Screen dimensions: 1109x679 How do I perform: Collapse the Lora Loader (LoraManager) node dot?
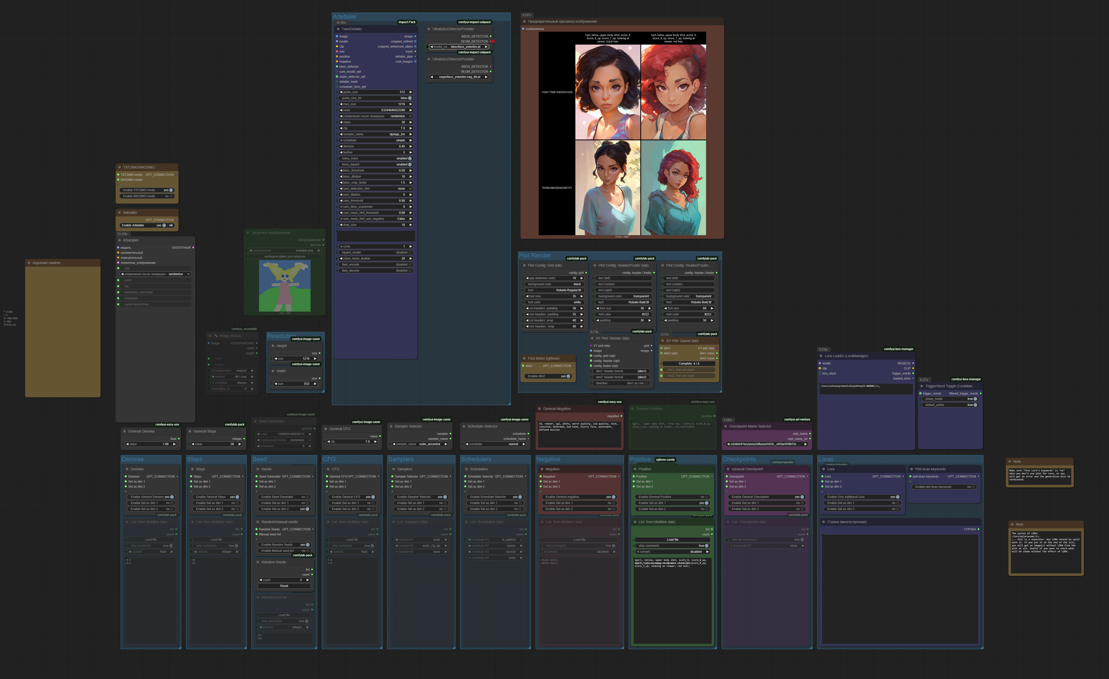click(x=821, y=356)
